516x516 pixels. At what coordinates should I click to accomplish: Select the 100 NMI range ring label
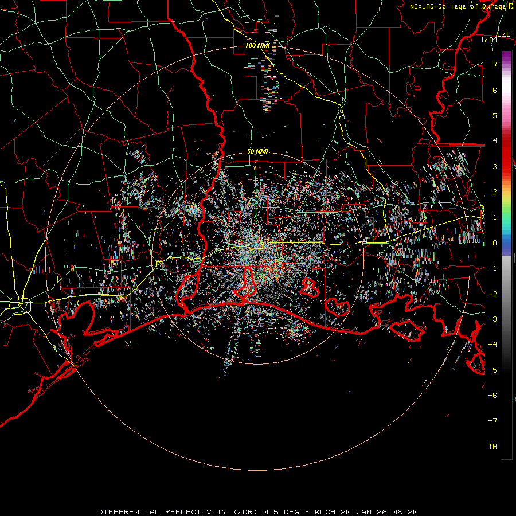pos(257,45)
